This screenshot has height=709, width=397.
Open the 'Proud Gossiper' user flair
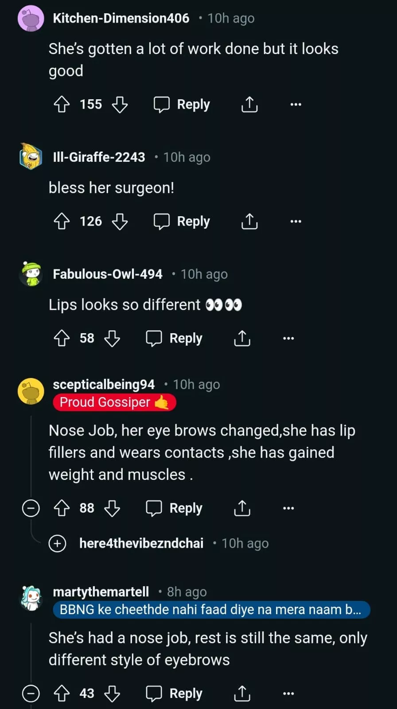point(114,402)
